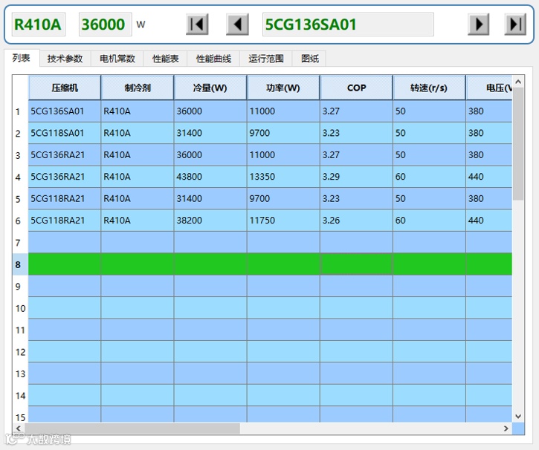
Task: Click the vertical scrollbar thumb
Action: [x=518, y=144]
